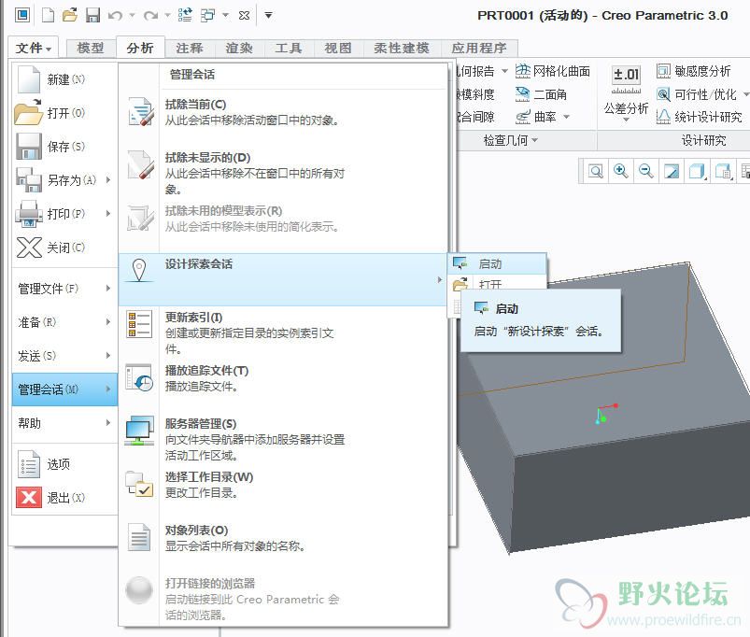
Task: Click the Close window icon in quick access toolbar
Action: 244,16
